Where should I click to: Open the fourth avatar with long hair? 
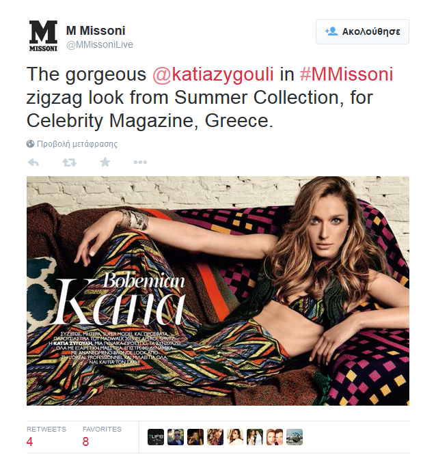pyautogui.click(x=215, y=437)
